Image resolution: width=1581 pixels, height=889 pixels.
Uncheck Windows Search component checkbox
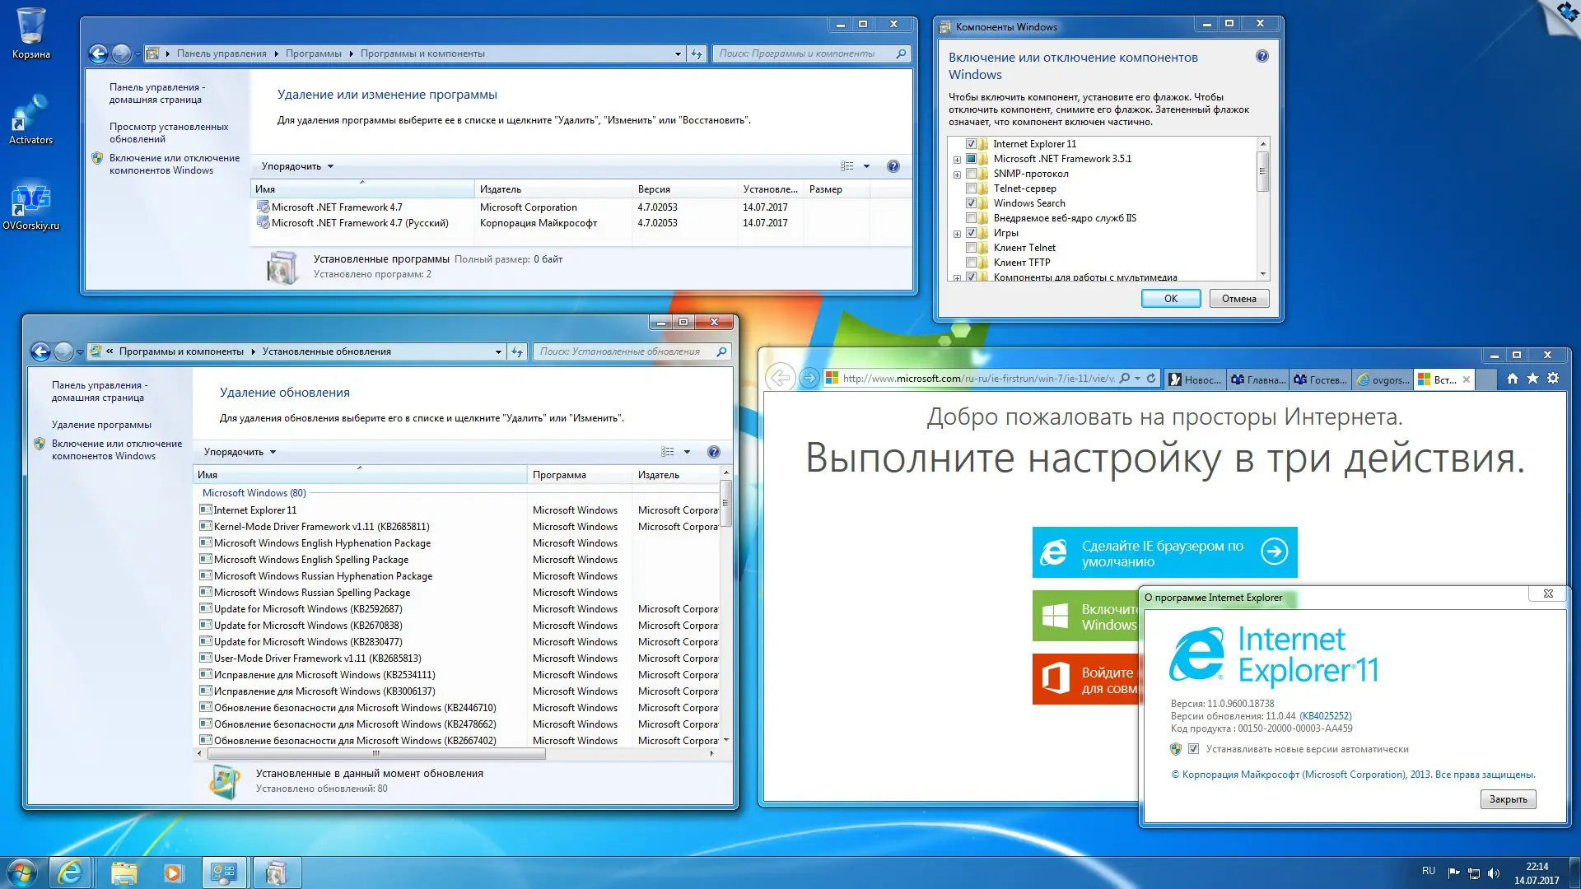[971, 203]
